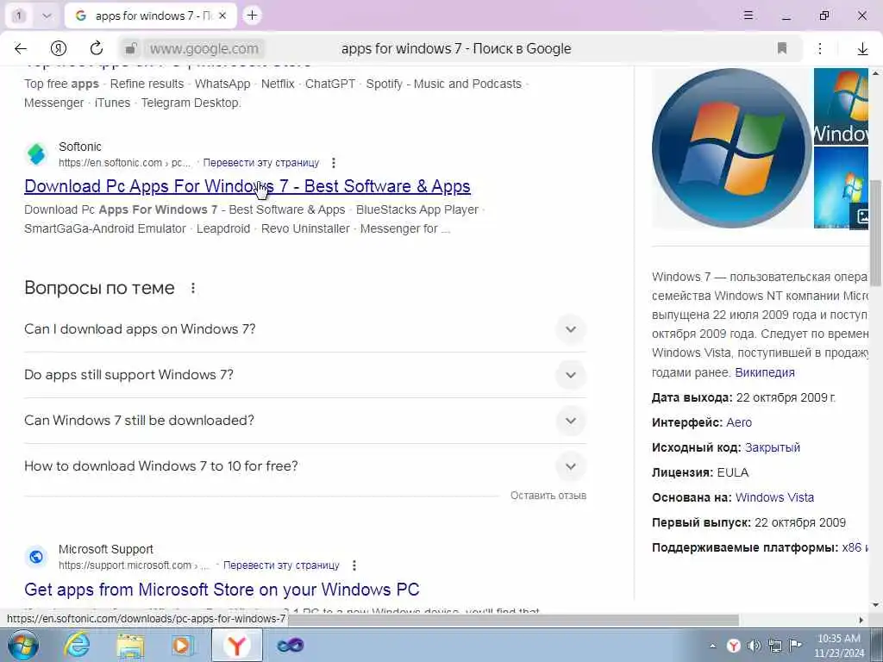The image size is (883, 662).
Task: Click the vertical scrollbar down arrow
Action: click(876, 605)
